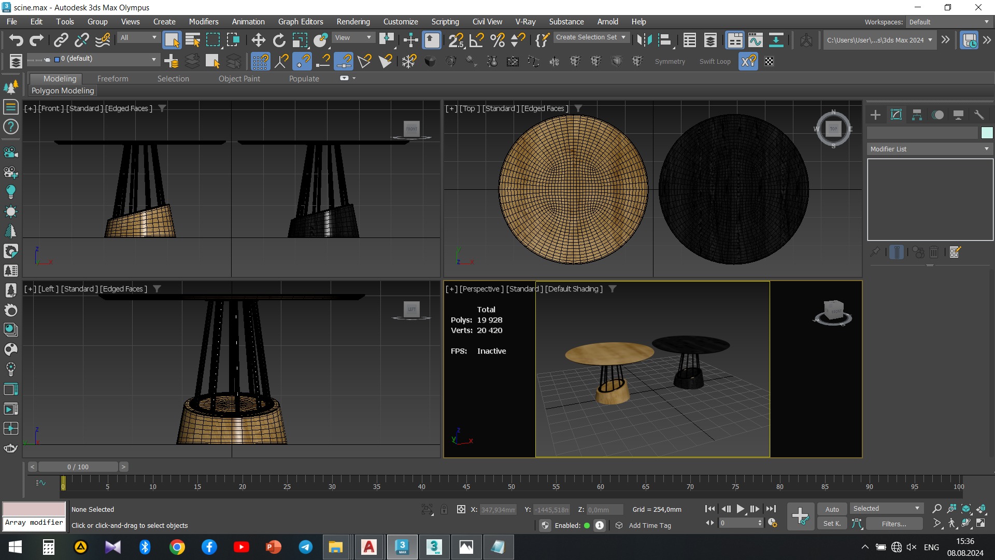Open Create Selection Set dropdown
The height and width of the screenshot is (560, 995).
tap(590, 37)
